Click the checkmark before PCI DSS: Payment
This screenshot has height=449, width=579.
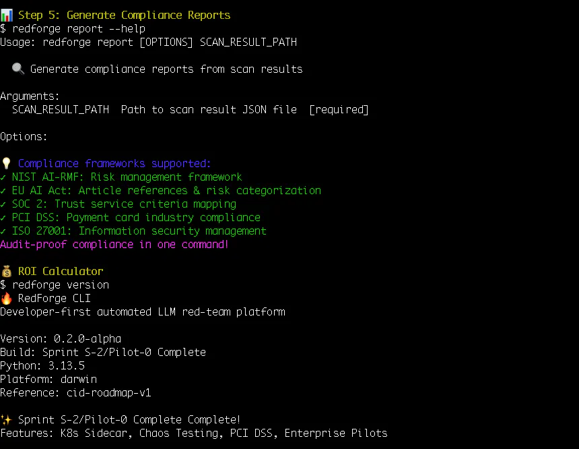point(3,218)
